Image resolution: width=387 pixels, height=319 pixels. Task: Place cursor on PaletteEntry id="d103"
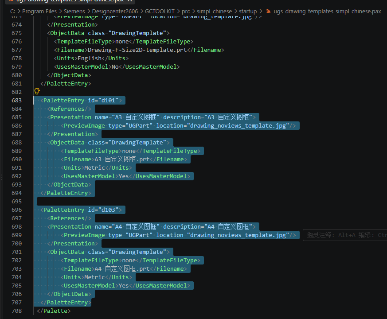pos(81,210)
